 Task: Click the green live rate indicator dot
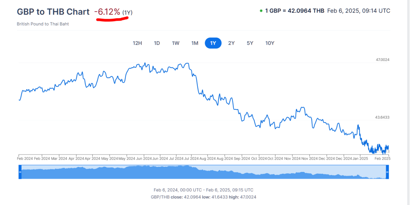coord(261,11)
